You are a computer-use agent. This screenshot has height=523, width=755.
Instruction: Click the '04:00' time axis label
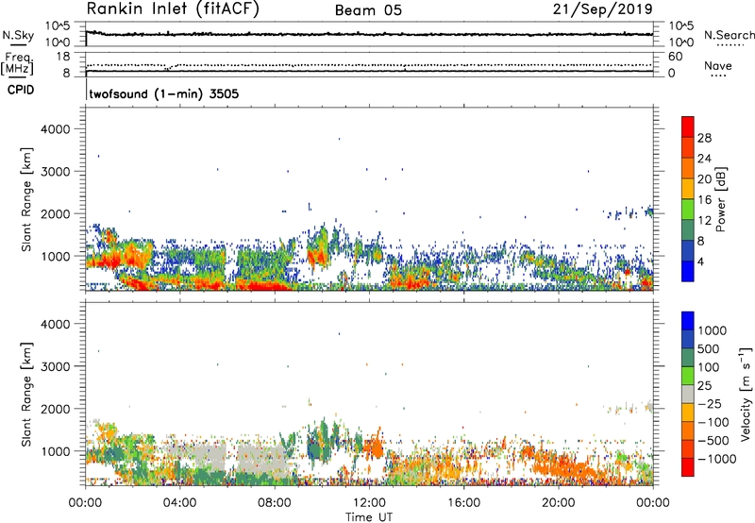[x=179, y=503]
